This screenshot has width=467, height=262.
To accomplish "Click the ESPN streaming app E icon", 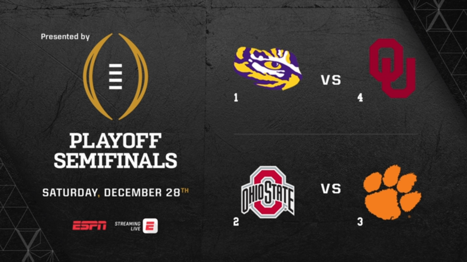I will (x=150, y=226).
